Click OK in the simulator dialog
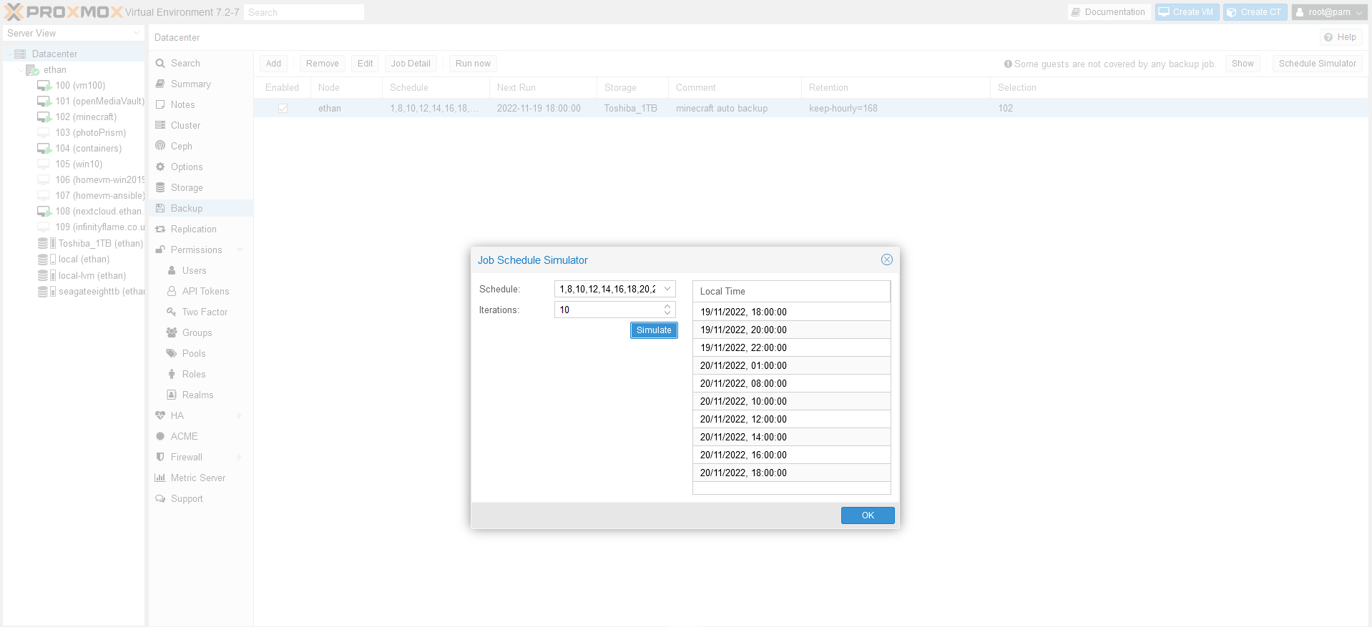This screenshot has width=1372, height=627. (x=867, y=515)
